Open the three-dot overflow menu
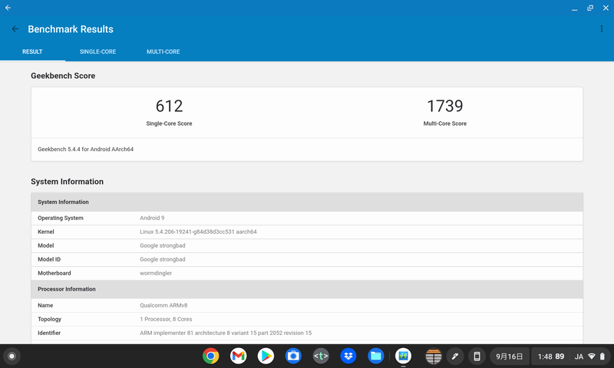The image size is (614, 368). click(602, 28)
